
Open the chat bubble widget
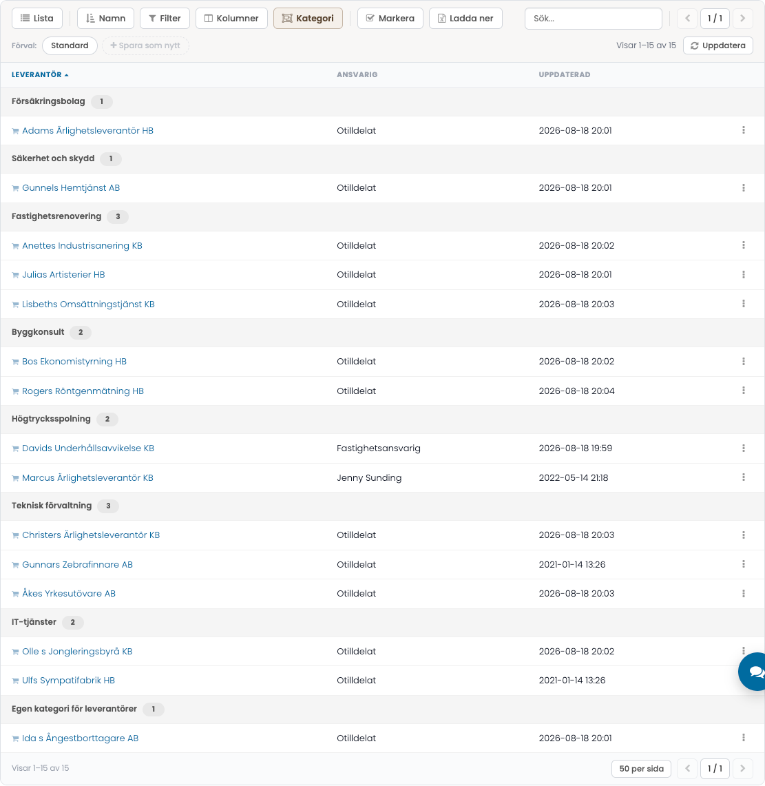pos(753,672)
